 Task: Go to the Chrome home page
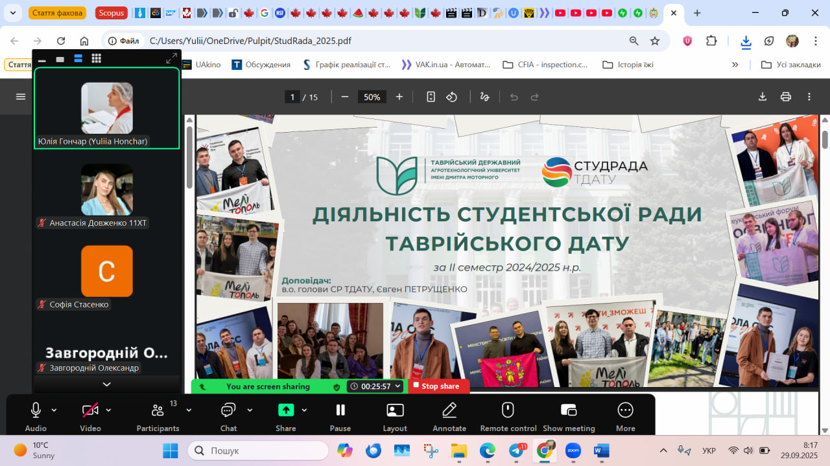[x=84, y=41]
